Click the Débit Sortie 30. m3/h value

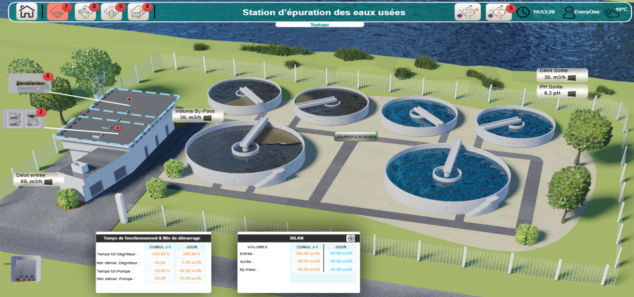(555, 77)
